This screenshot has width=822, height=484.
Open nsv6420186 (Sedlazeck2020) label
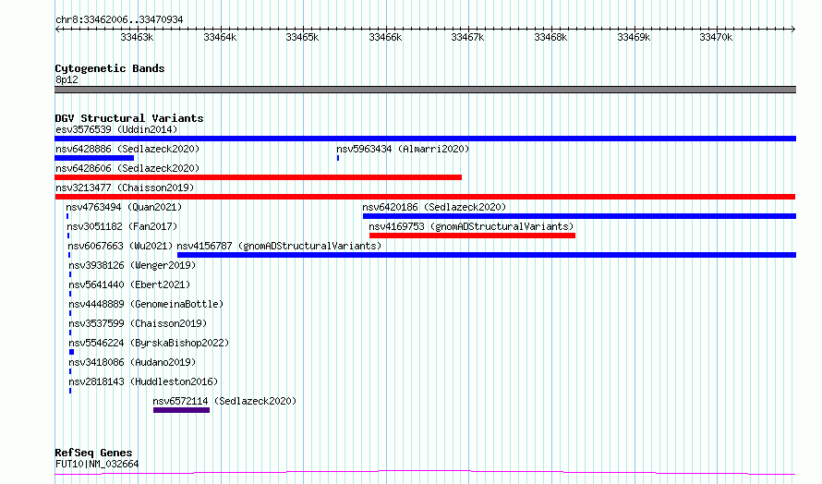point(434,207)
